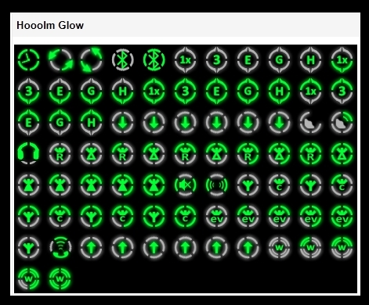Click the green clock icon
The width and height of the screenshot is (369, 305).
click(29, 60)
